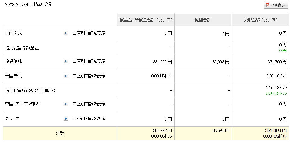Image resolution: width=293 pixels, height=143 pixels.
Task: Expand the 国内株式 row plus icon
Action: tap(66, 33)
